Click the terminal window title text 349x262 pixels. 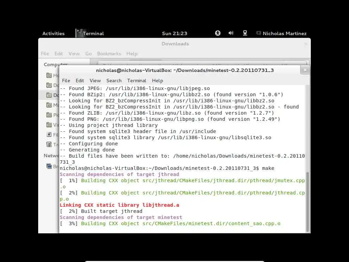pos(185,70)
